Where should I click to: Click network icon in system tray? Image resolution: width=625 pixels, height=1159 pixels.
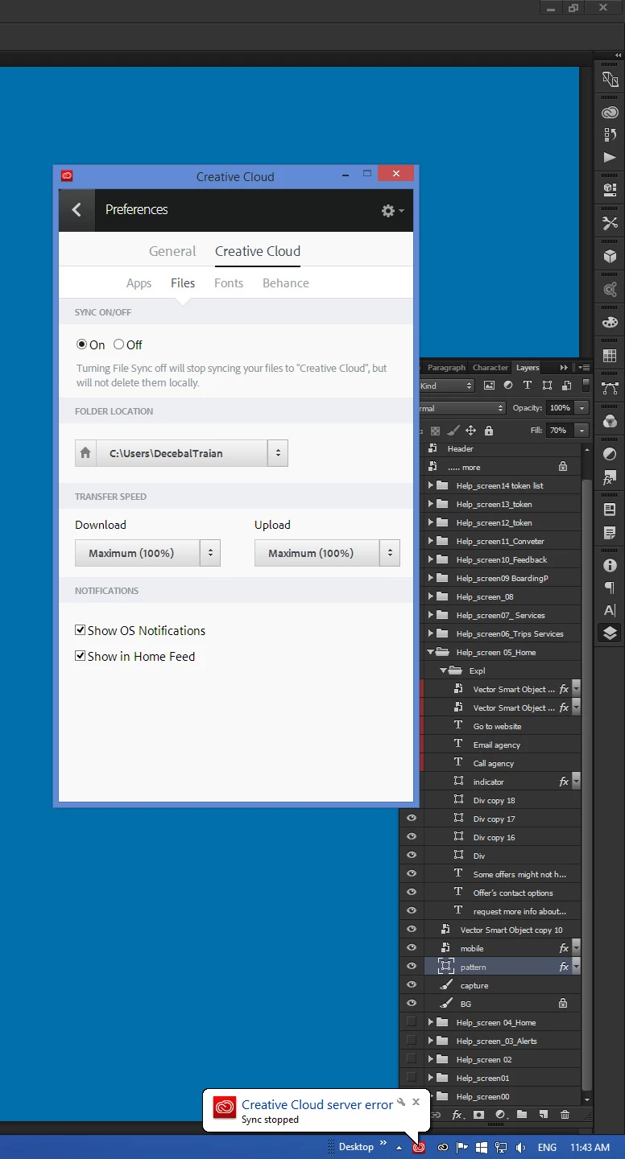point(501,1147)
